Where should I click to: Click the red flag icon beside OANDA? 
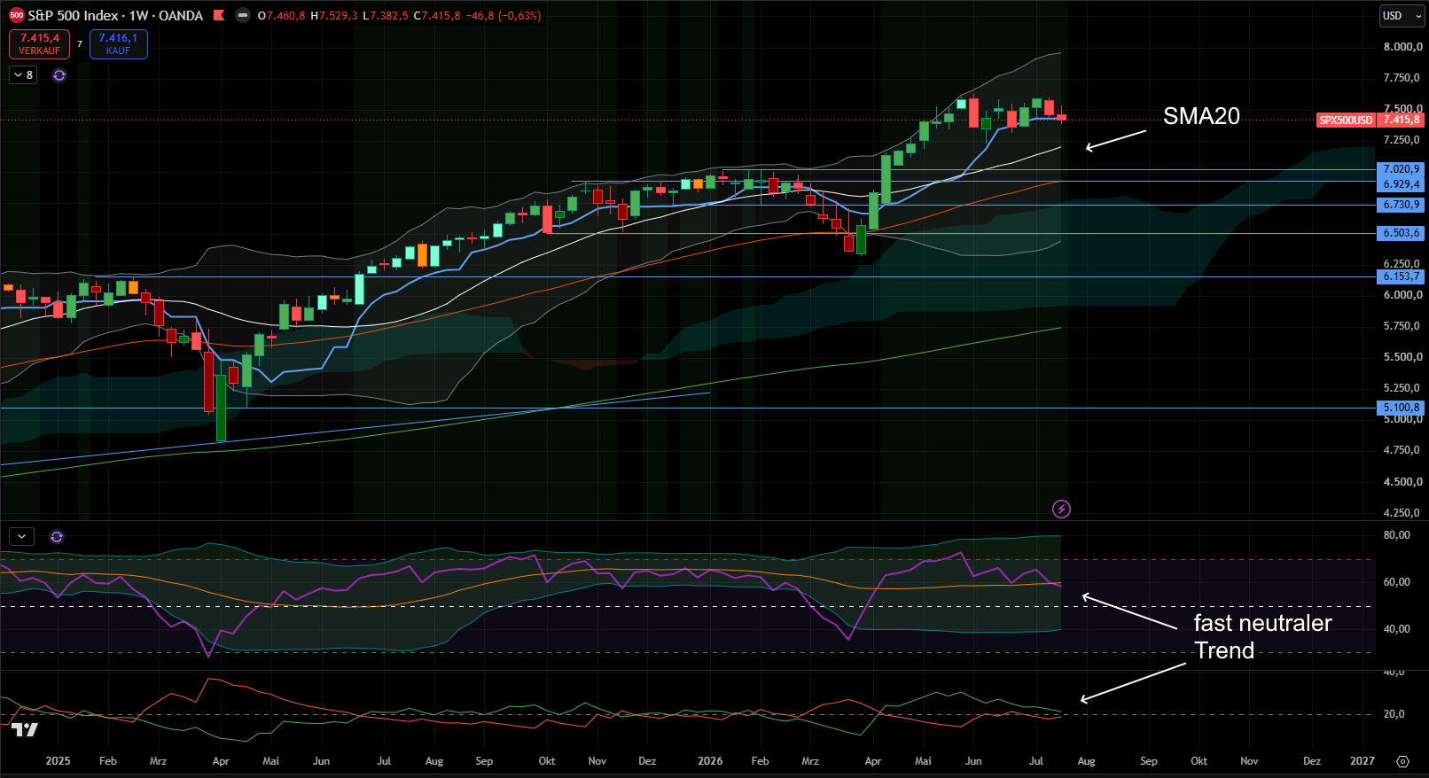tap(219, 15)
